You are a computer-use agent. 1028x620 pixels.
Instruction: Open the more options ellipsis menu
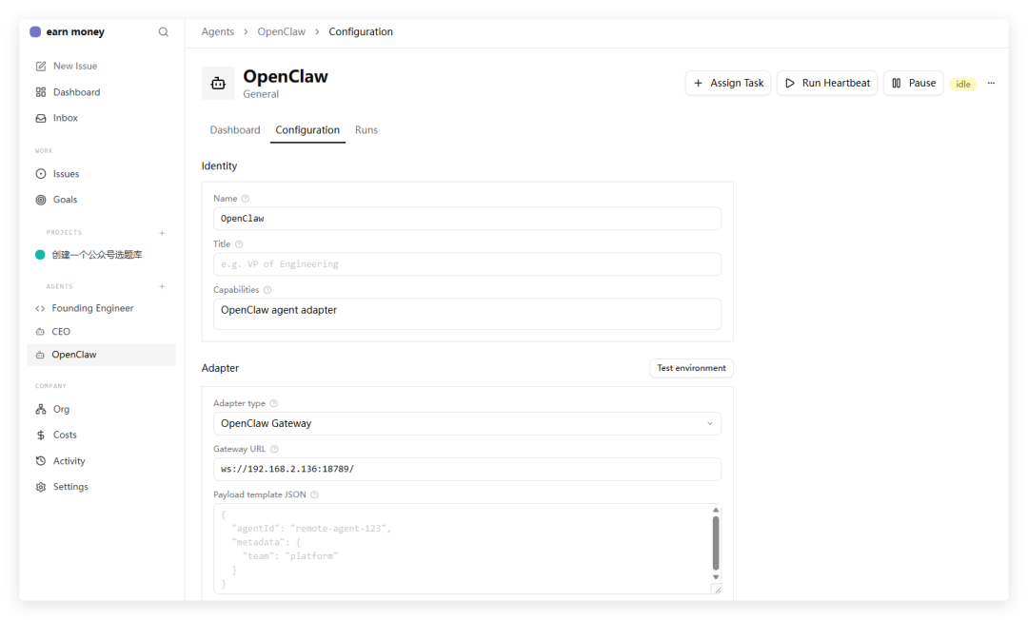click(x=991, y=83)
